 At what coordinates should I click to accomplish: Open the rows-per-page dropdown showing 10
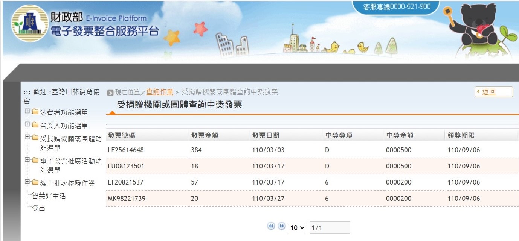pyautogui.click(x=298, y=228)
